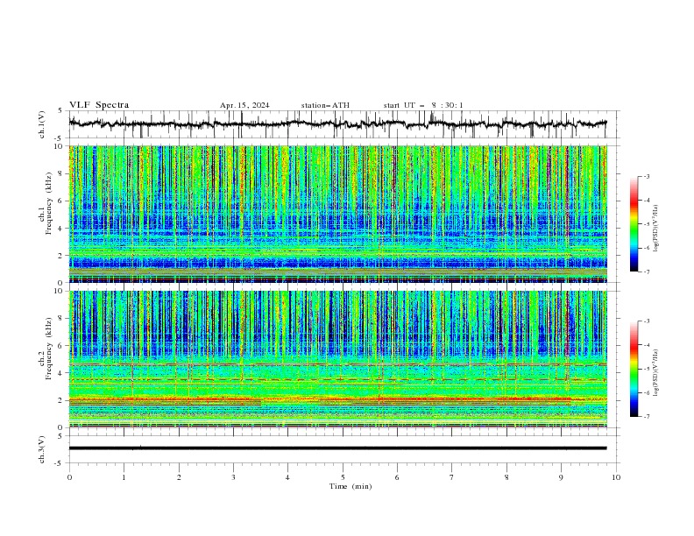Click the time axis tick label "2"

point(179,477)
